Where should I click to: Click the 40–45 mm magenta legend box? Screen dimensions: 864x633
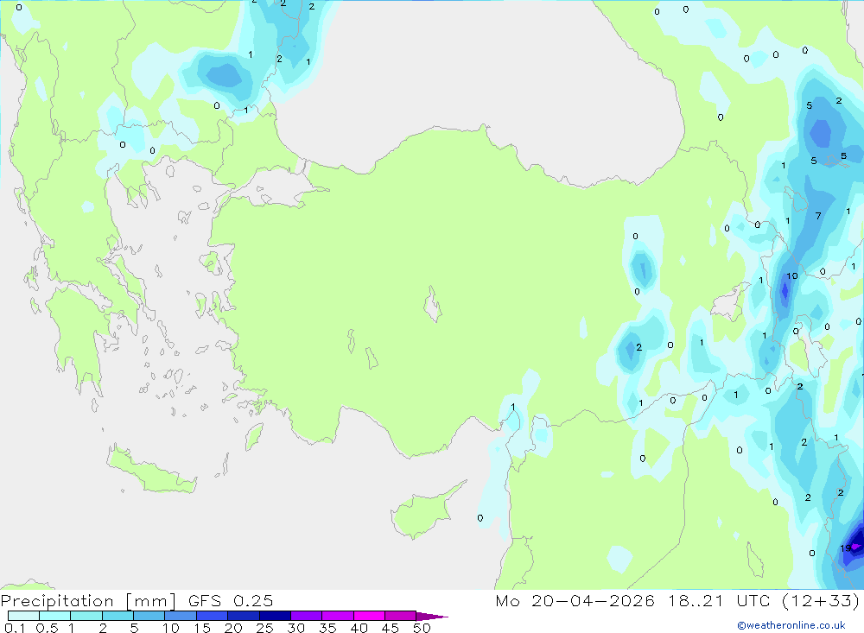(x=369, y=616)
